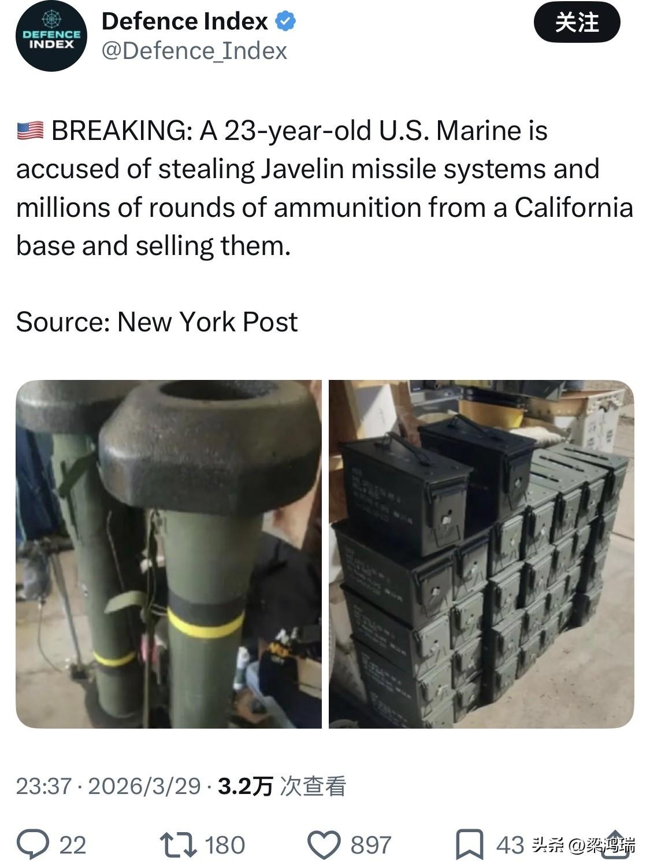
Task: Like the post with heart icon
Action: tap(324, 845)
